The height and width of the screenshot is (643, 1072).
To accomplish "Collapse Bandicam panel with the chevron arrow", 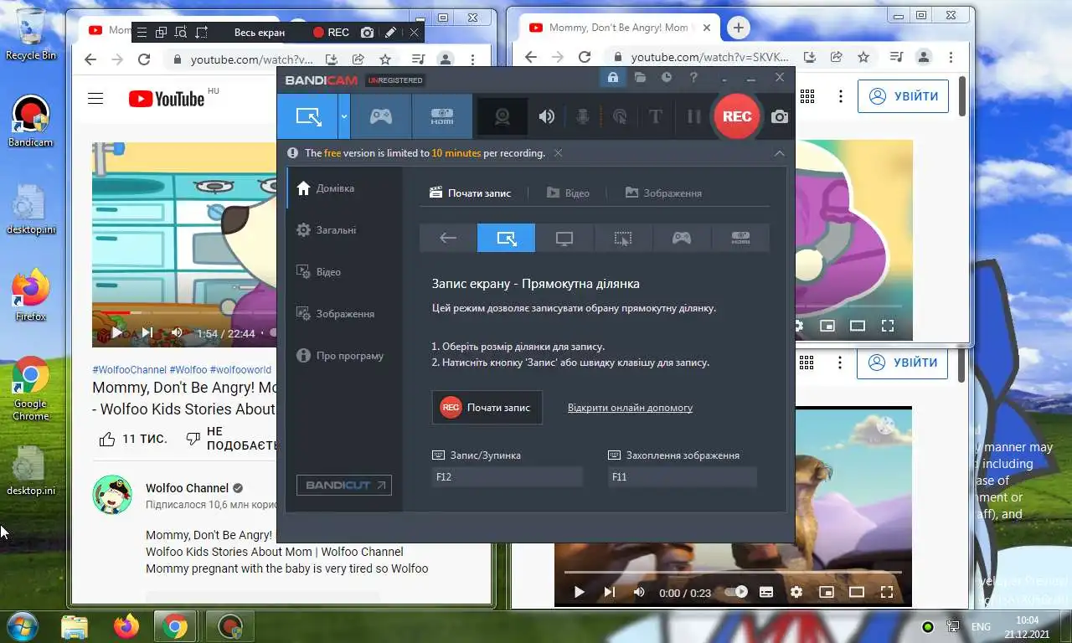I will (x=779, y=153).
